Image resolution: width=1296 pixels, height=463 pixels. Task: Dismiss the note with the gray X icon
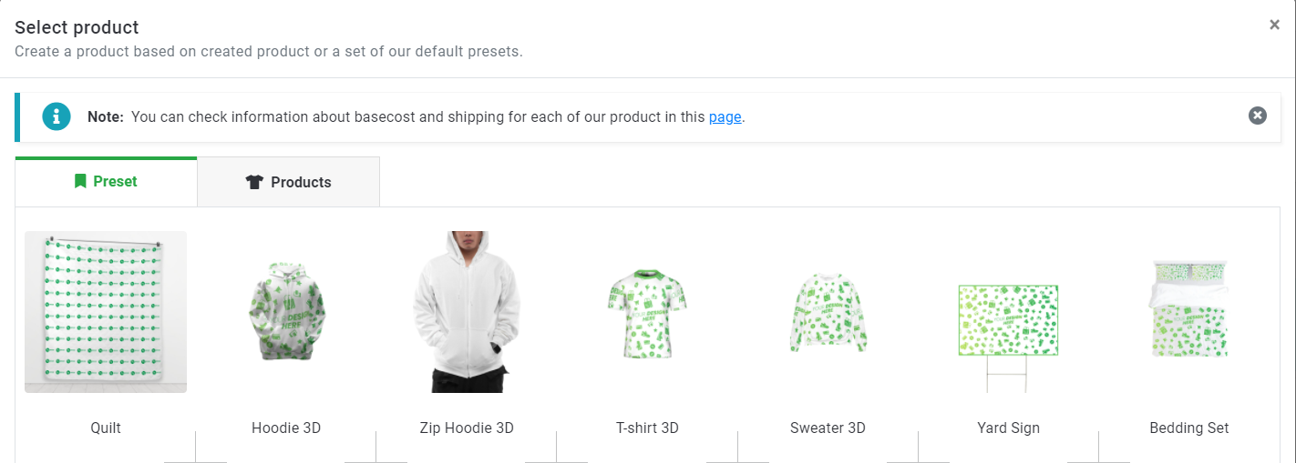click(x=1258, y=116)
